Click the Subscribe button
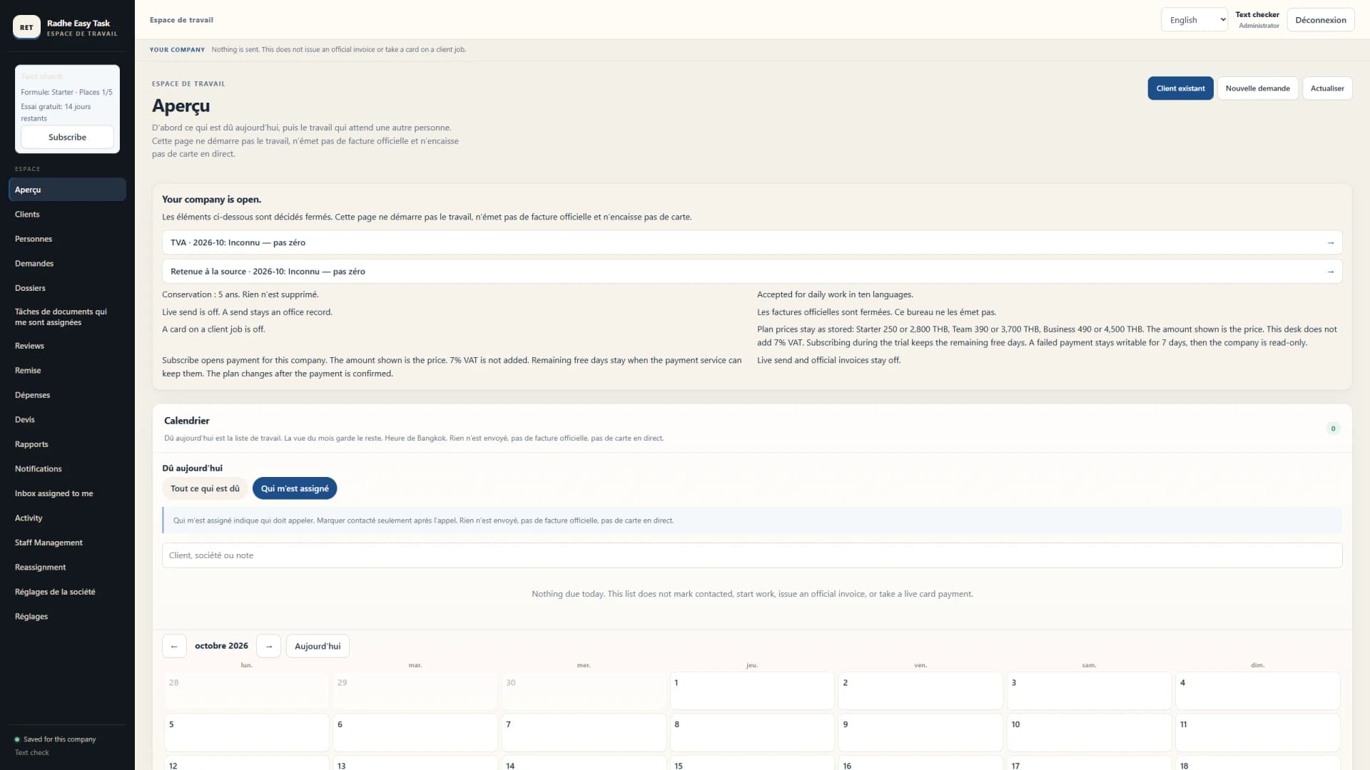The height and width of the screenshot is (770, 1370). coord(67,137)
